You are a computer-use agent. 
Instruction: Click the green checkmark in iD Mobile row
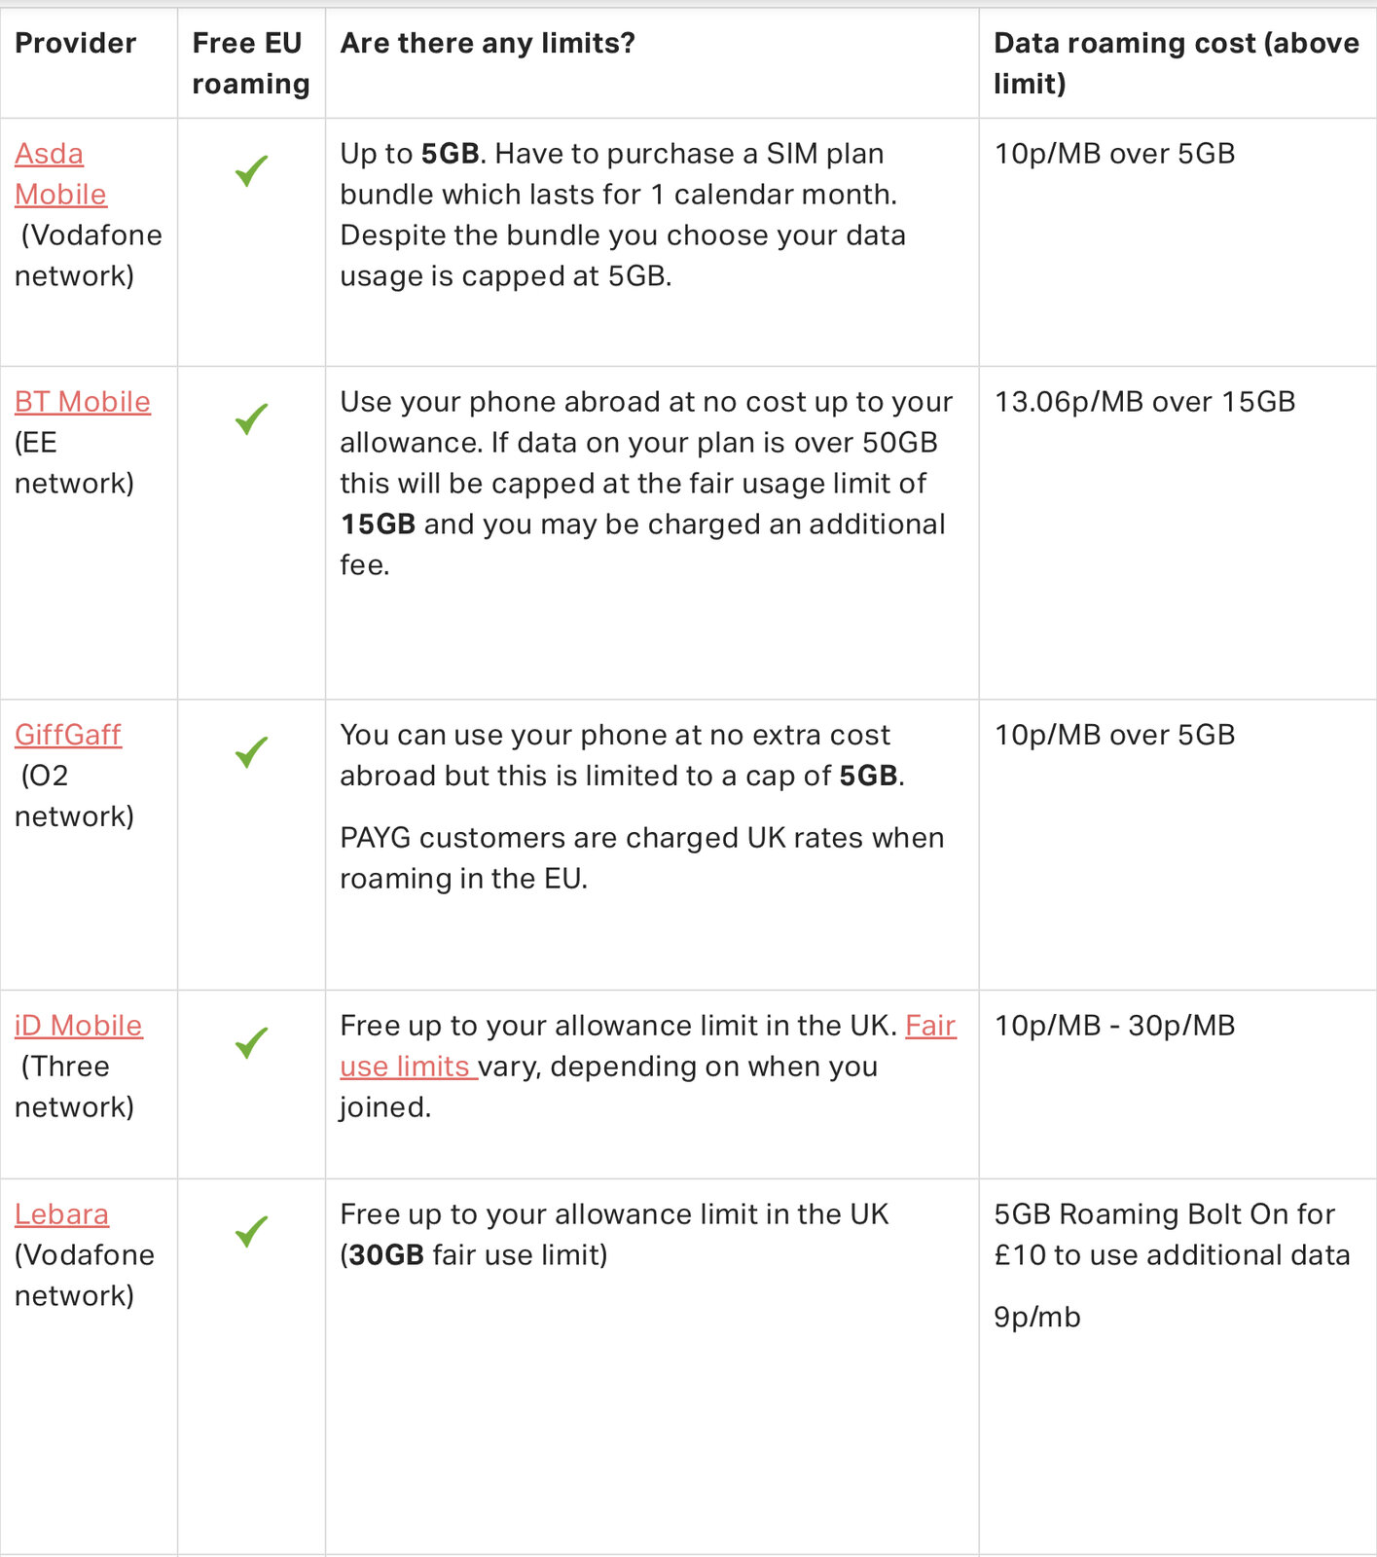tap(251, 1043)
